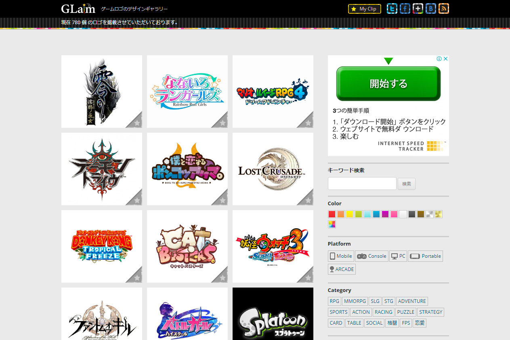Filter by ARCADE platform

[342, 269]
